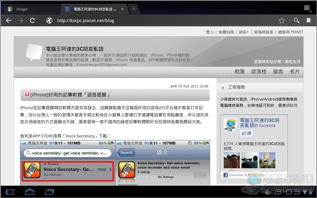Click the 免費註冊 link
Screen dimensions: 317x198
(226, 32)
